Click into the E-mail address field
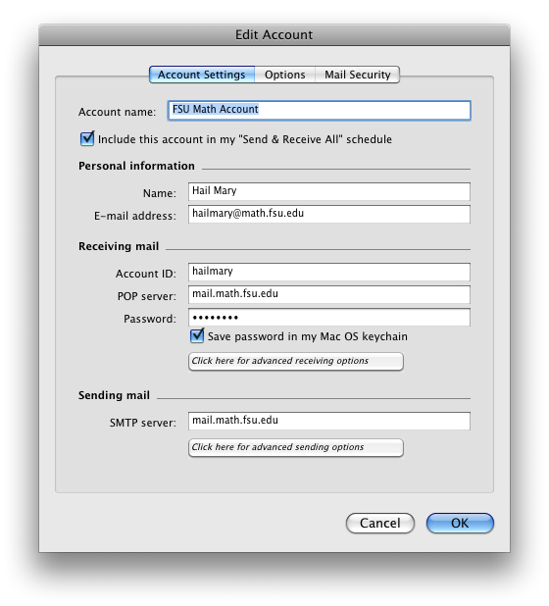Screen dimensions: 549x606 point(329,214)
